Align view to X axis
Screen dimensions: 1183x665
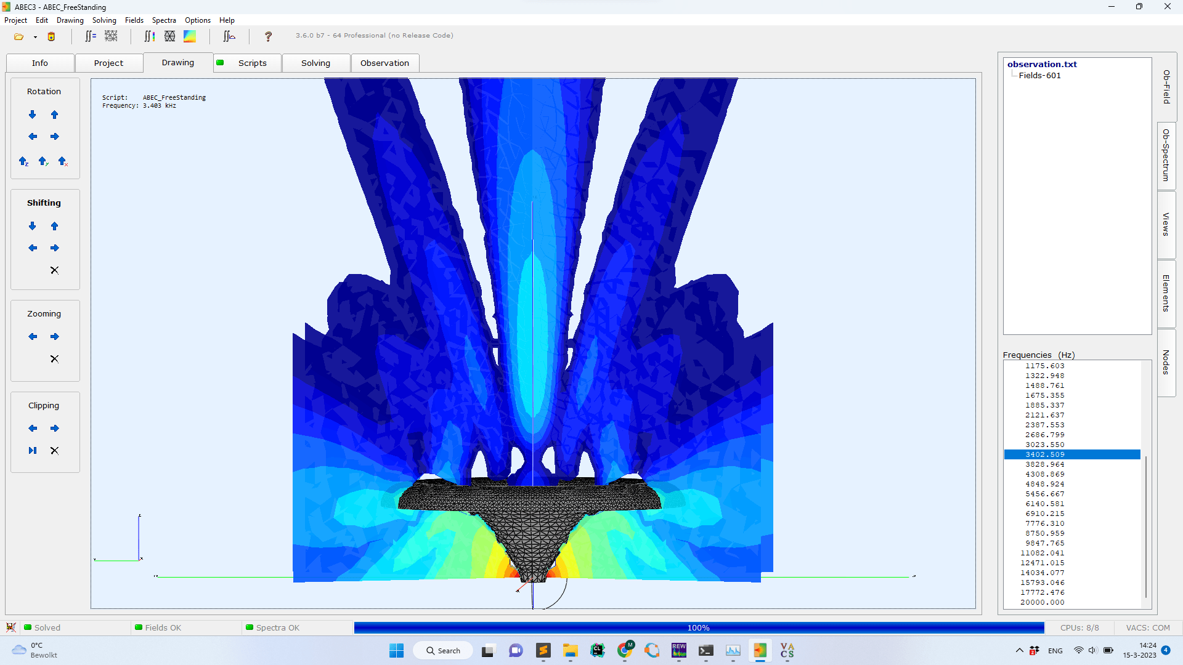63,161
